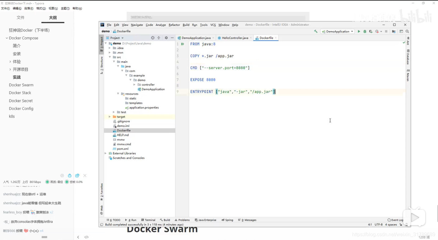Viewport: 438px width, 240px height.
Task: Open Java Enterprise tool window
Action: pos(205,220)
